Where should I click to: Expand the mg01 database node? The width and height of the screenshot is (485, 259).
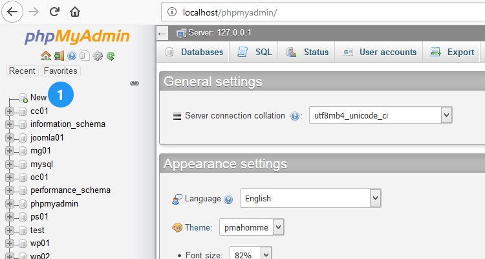pos(10,151)
